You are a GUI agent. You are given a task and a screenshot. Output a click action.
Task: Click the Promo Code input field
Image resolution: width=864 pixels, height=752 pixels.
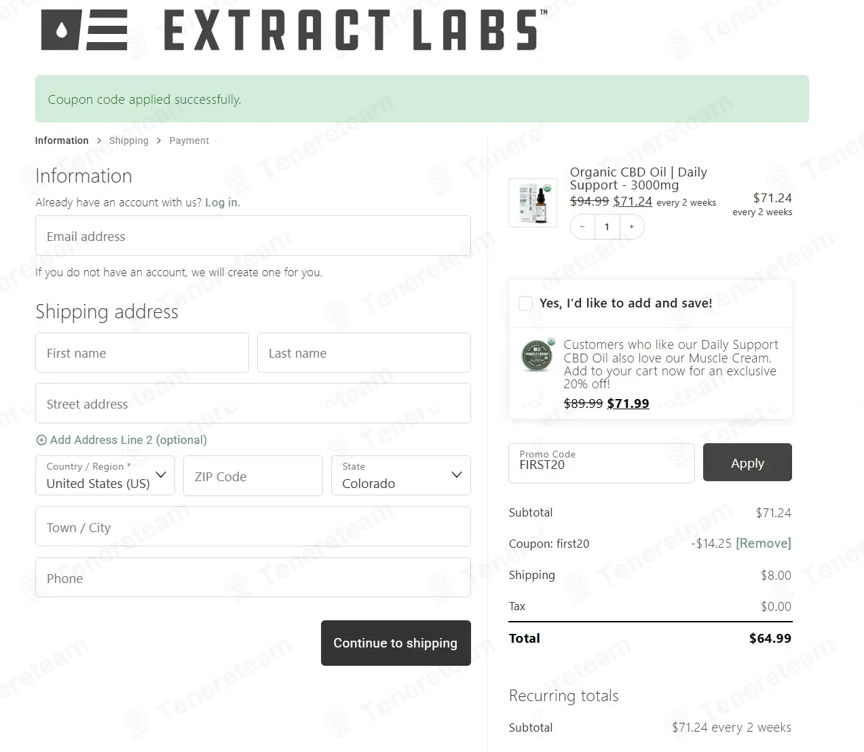point(601,464)
